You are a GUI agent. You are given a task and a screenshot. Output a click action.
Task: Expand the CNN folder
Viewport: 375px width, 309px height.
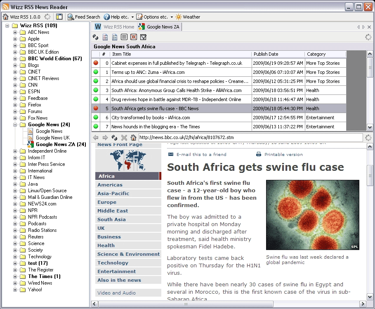15,85
